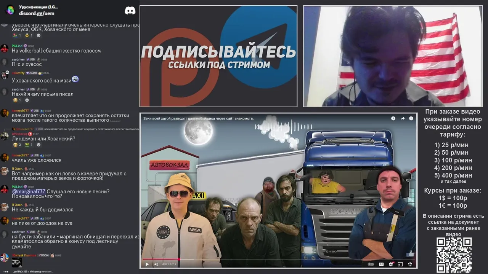Image resolution: width=488 pixels, height=274 pixels.
Task: Toggle the autoplay switch in the video player
Action: click(x=371, y=264)
